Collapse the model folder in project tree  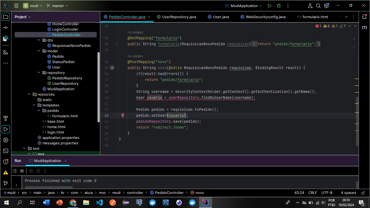39,51
